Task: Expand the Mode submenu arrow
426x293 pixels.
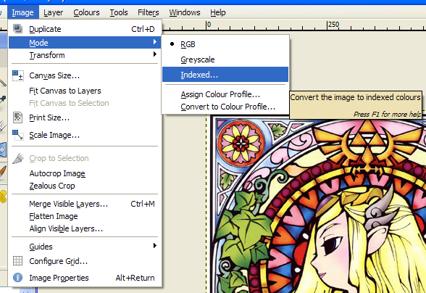Action: point(154,42)
